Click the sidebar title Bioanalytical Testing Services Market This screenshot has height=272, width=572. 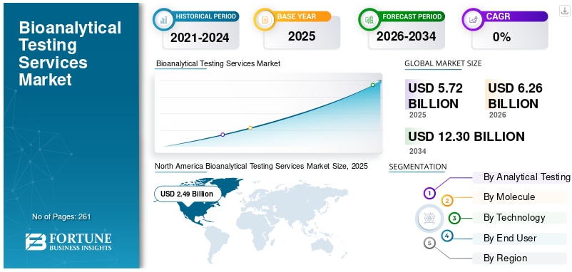(70, 53)
